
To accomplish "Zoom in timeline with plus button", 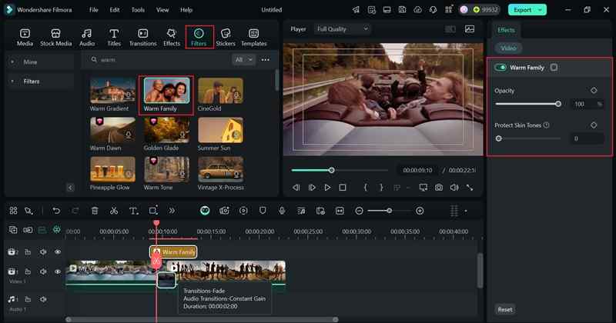I will point(420,211).
